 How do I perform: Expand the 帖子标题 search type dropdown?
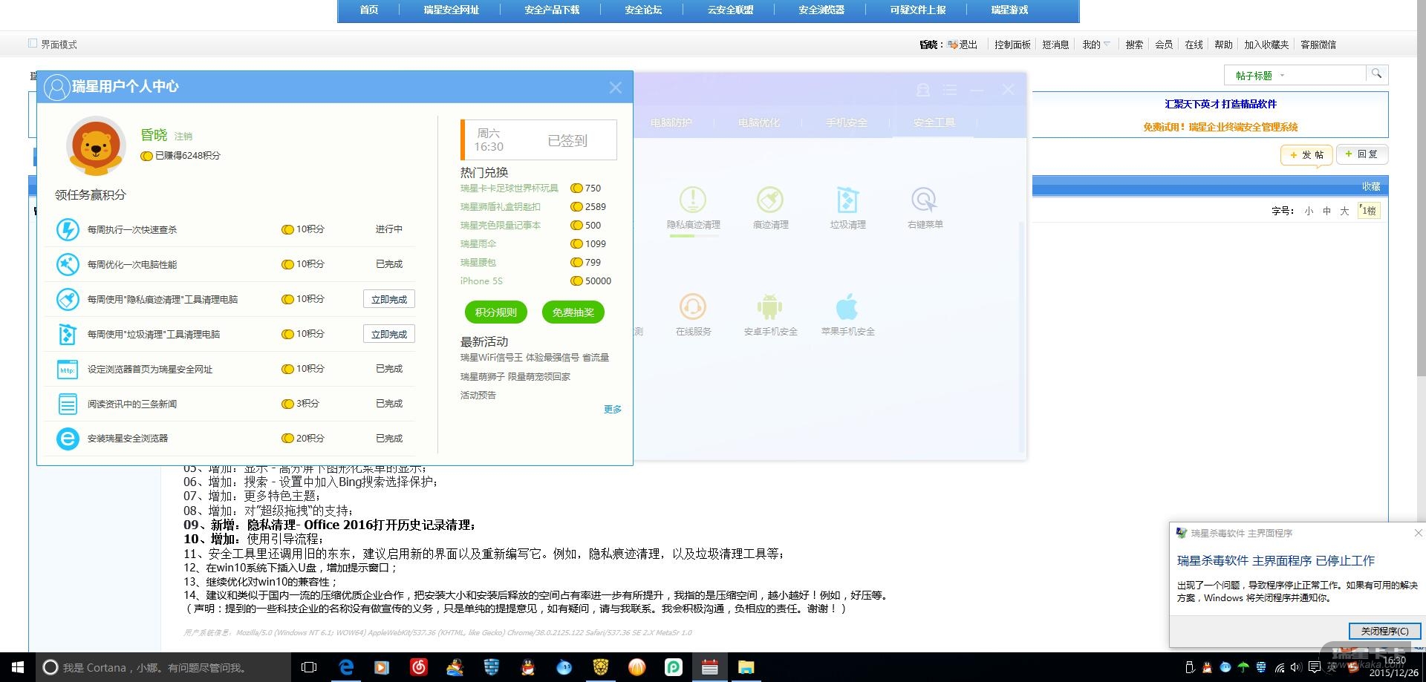(x=1260, y=75)
